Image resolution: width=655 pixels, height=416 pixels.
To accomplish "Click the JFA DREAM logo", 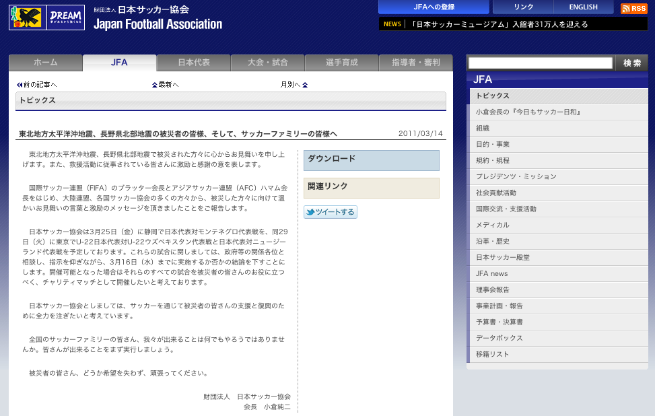I will click(x=46, y=18).
